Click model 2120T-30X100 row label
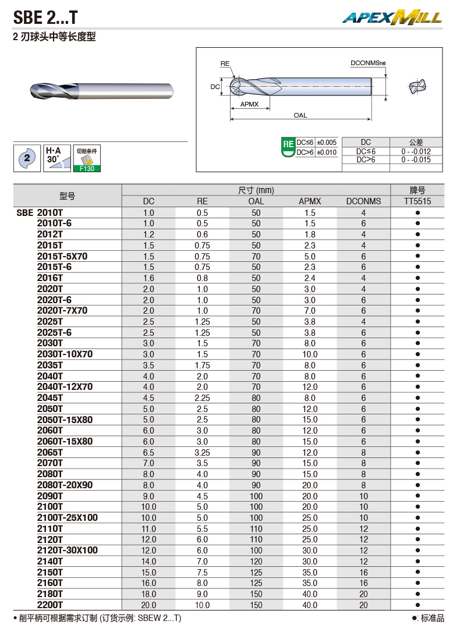 pyautogui.click(x=68, y=550)
